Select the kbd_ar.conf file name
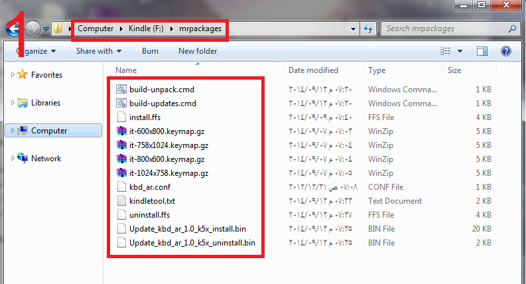 [x=150, y=186]
